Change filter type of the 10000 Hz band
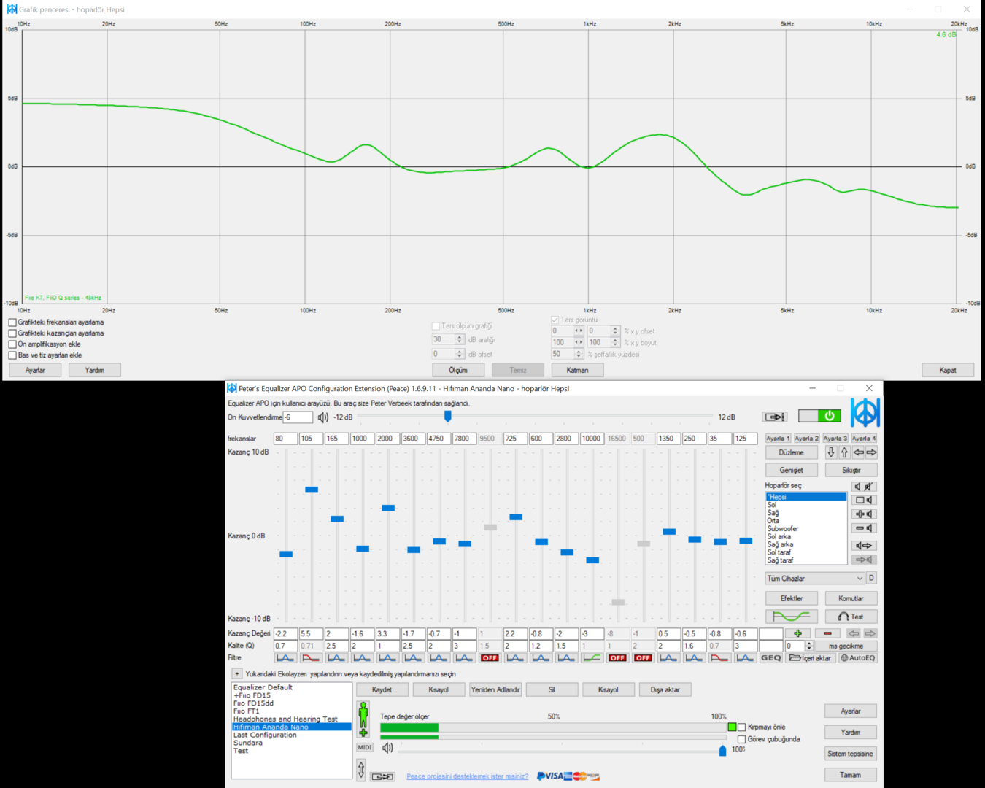The width and height of the screenshot is (985, 788). click(x=592, y=658)
